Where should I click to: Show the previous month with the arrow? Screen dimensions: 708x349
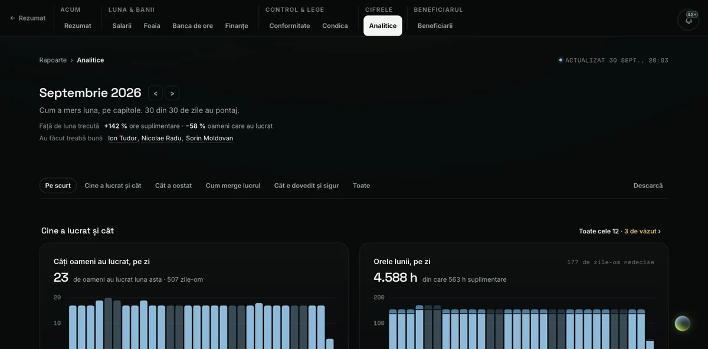pyautogui.click(x=155, y=93)
